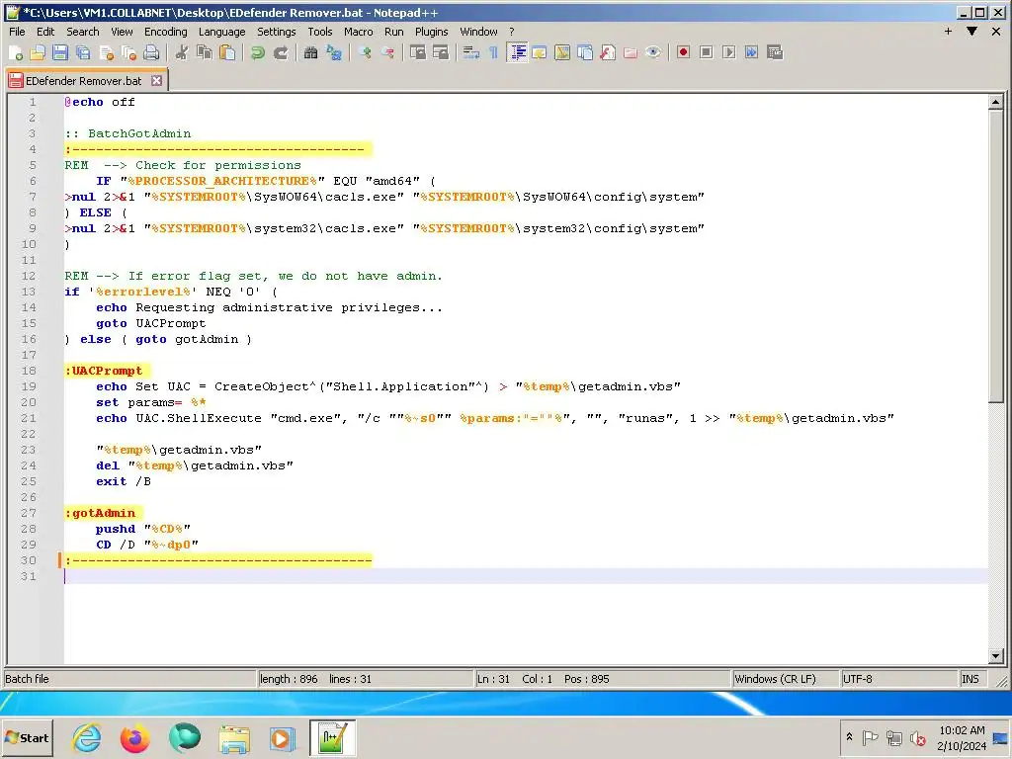Create a new file with toolbar icon

[x=16, y=53]
